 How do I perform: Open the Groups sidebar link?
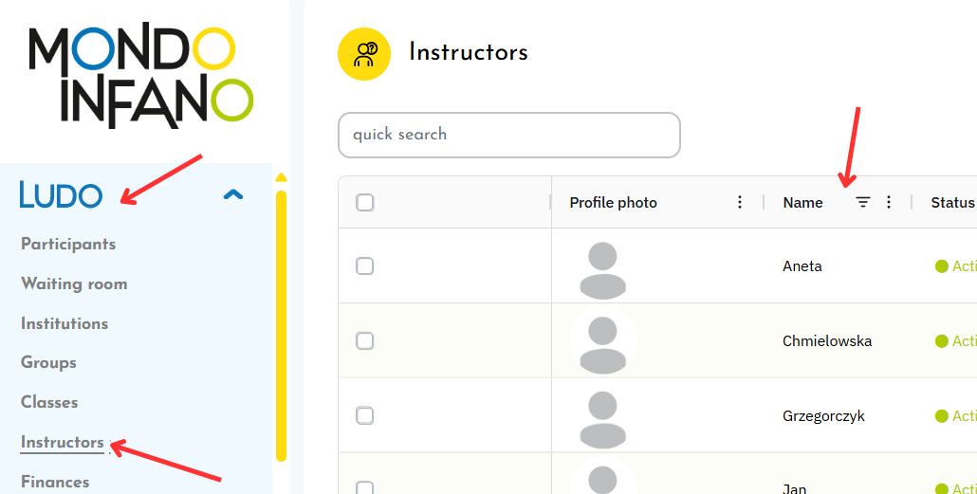[x=48, y=363]
